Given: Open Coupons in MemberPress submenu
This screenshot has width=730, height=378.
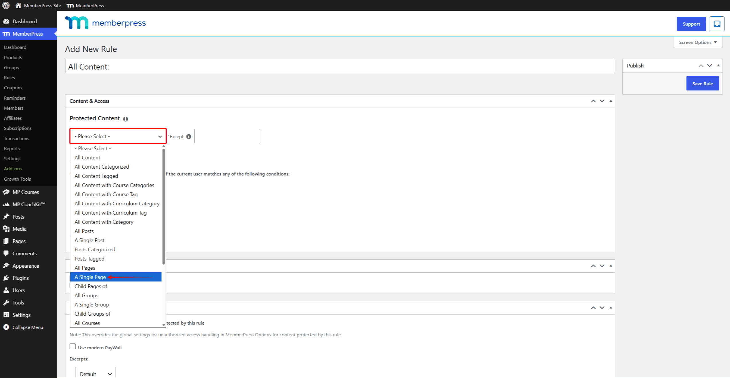Looking at the screenshot, I should [13, 88].
